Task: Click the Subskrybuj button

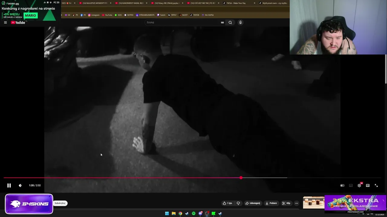Action: 60,203
